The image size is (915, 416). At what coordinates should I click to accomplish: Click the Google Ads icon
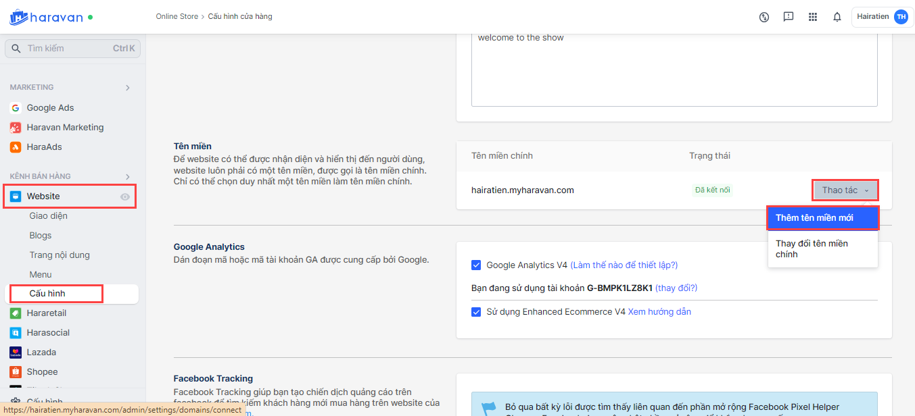(x=16, y=108)
